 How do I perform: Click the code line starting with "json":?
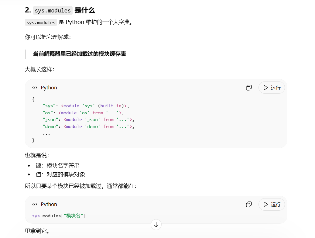pyautogui.click(x=88, y=119)
